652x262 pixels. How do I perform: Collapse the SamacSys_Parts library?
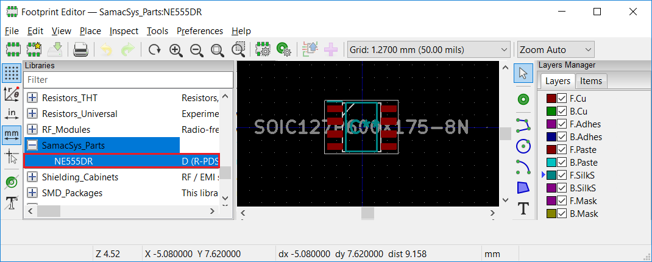point(32,146)
